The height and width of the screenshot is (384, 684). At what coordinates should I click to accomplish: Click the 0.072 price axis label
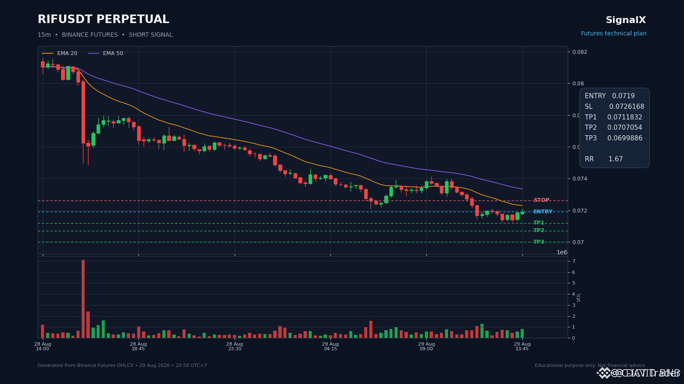[580, 211]
